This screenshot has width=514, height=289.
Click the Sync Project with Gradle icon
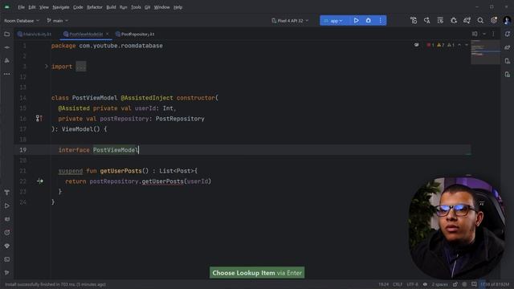pyautogui.click(x=467, y=20)
